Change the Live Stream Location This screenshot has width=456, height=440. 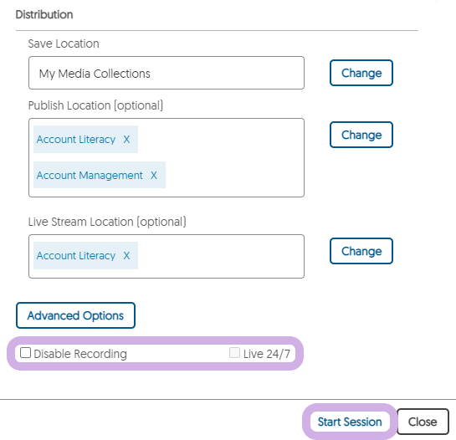[361, 251]
